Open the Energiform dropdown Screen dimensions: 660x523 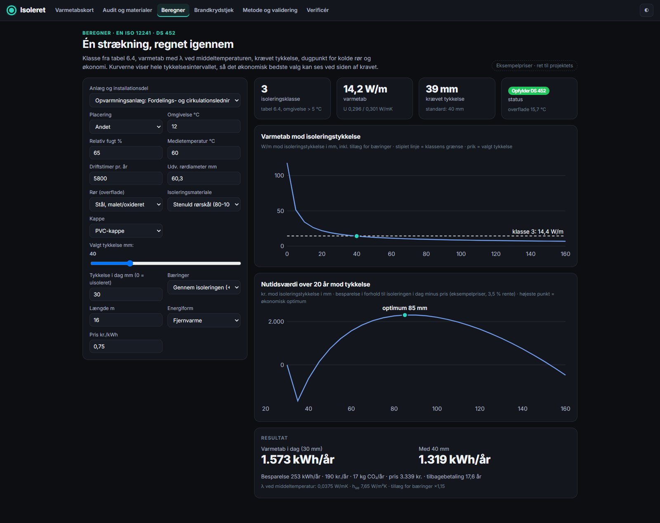pyautogui.click(x=204, y=320)
